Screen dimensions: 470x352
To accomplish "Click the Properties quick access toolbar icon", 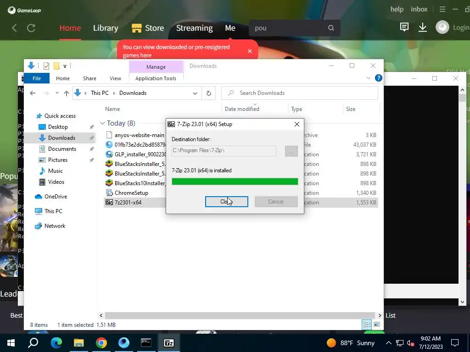I will (x=46, y=66).
